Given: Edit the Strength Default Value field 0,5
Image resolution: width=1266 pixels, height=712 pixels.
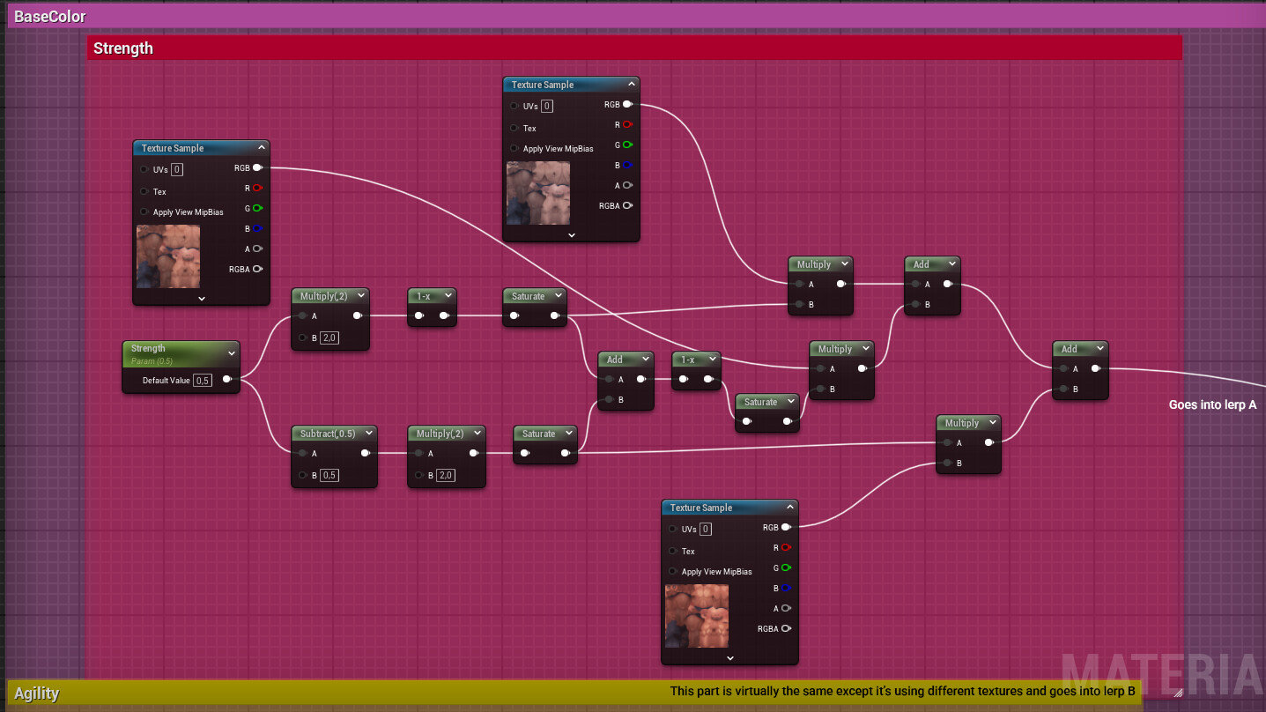Looking at the screenshot, I should click(x=203, y=381).
